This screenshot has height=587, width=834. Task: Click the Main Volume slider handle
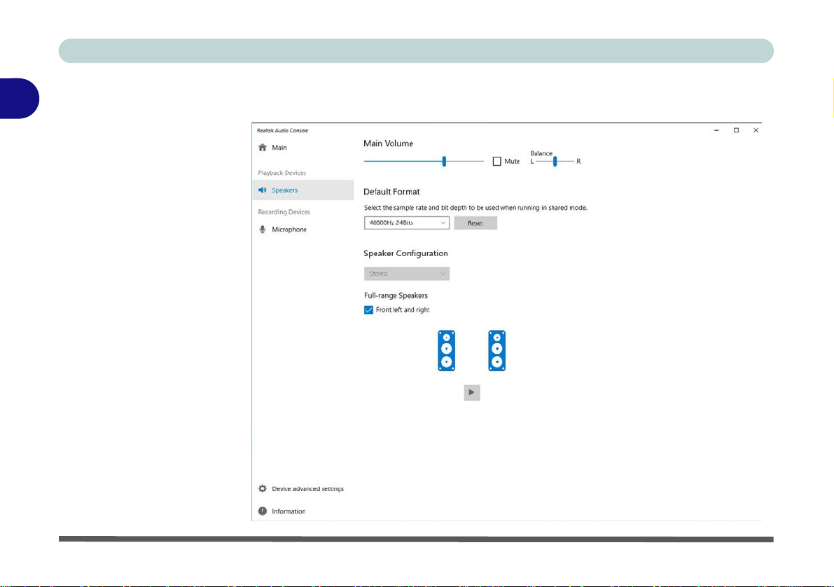[x=443, y=161]
